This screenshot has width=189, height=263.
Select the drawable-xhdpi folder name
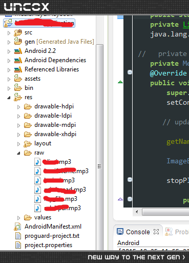(x=55, y=134)
